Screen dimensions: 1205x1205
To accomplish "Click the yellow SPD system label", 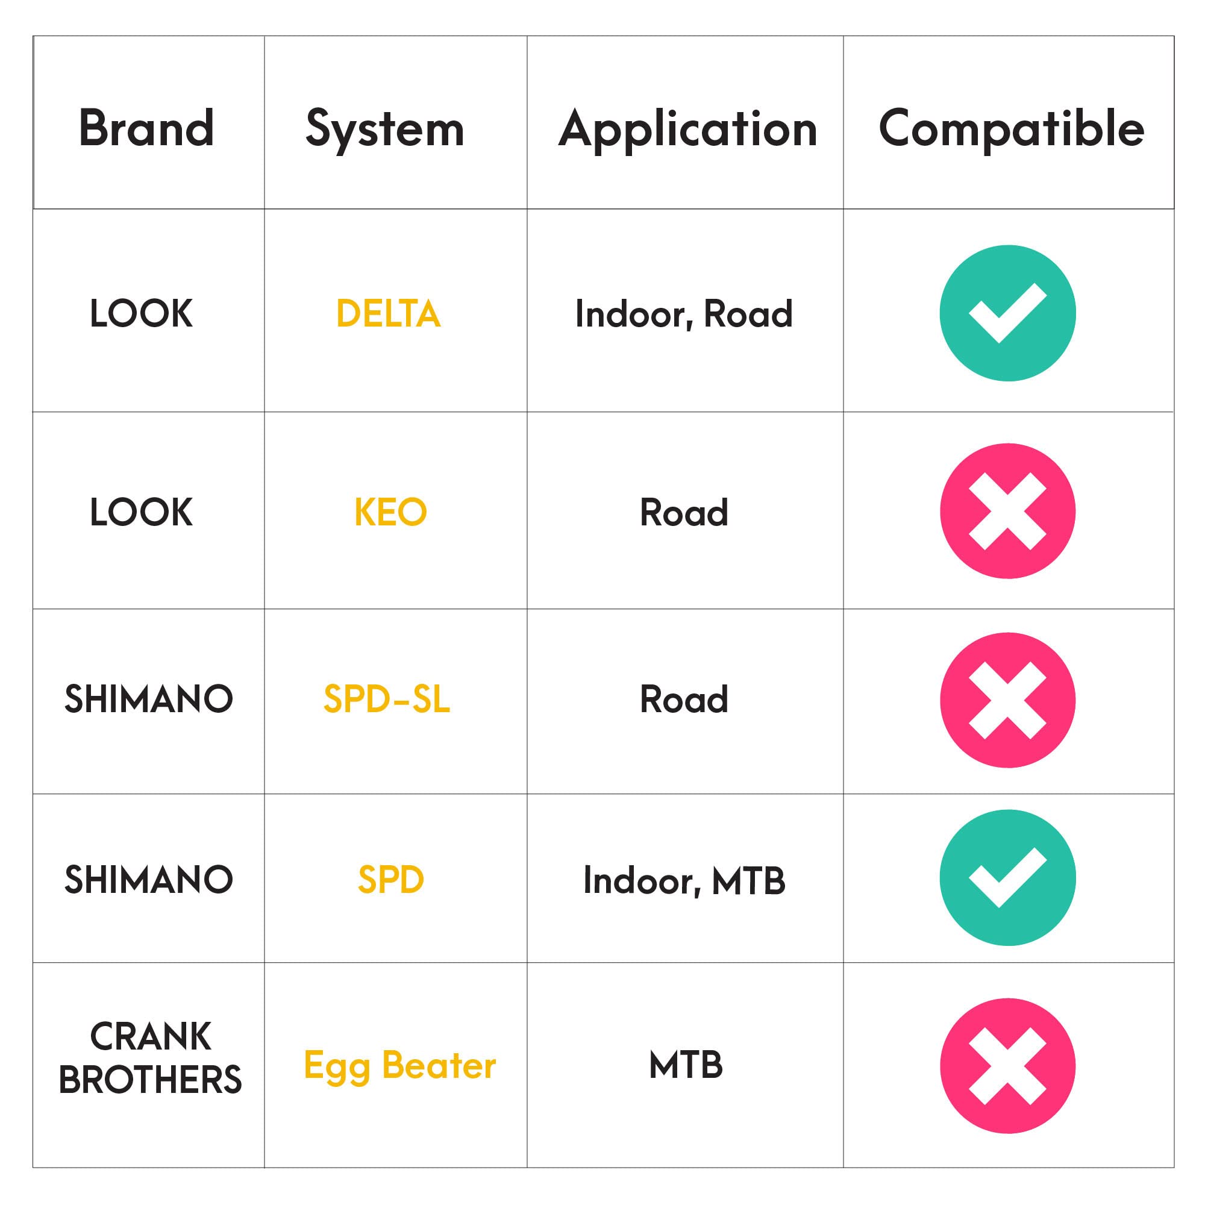I will pos(390,880).
